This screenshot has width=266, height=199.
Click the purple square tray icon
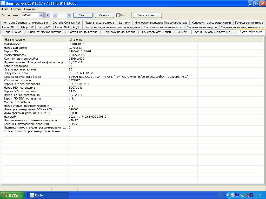point(251,195)
